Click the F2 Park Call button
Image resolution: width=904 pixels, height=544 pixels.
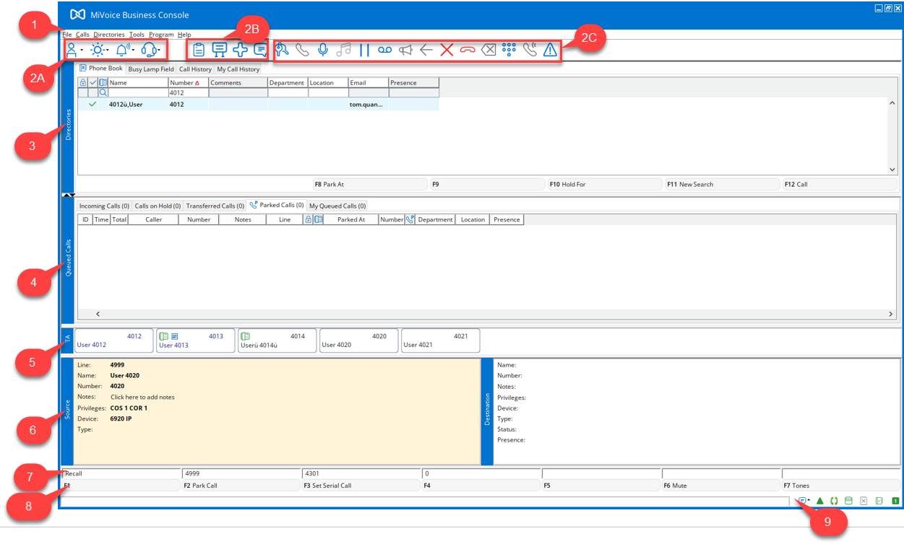coord(241,486)
